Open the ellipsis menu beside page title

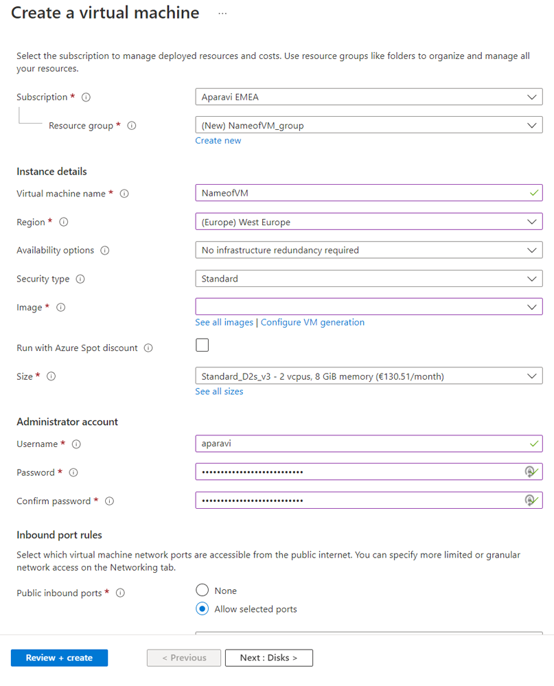tap(222, 14)
